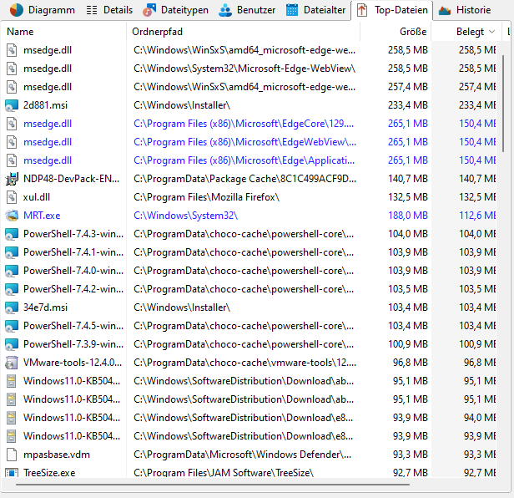The height and width of the screenshot is (498, 514).
Task: Sort by the Name column header
Action: coord(64,32)
